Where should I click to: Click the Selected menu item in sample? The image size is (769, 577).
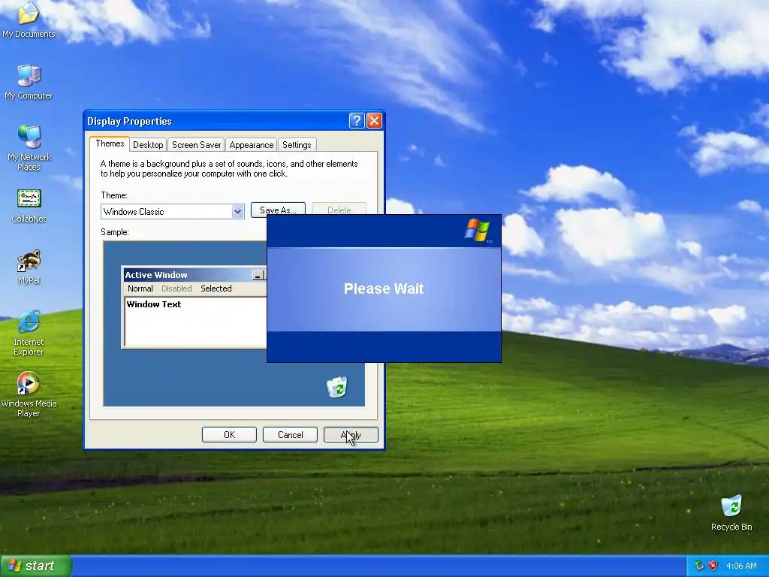click(x=216, y=288)
